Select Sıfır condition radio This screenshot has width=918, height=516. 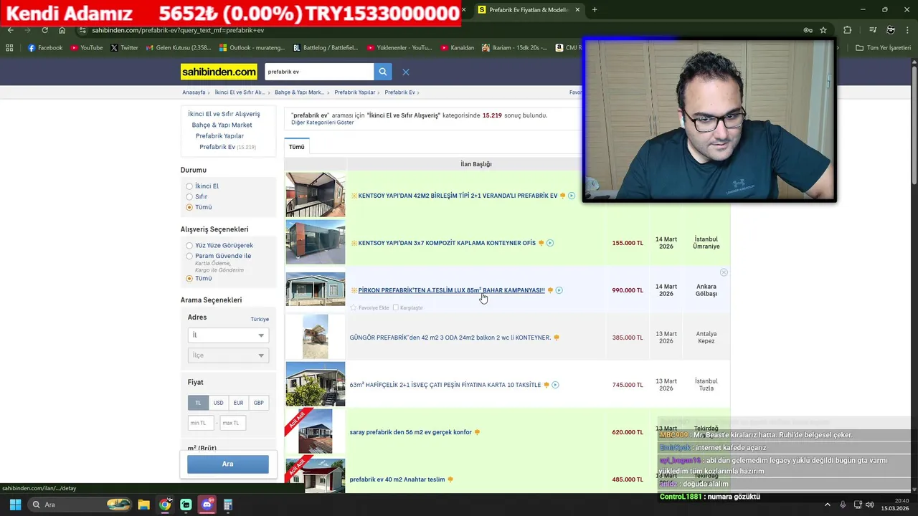point(189,196)
